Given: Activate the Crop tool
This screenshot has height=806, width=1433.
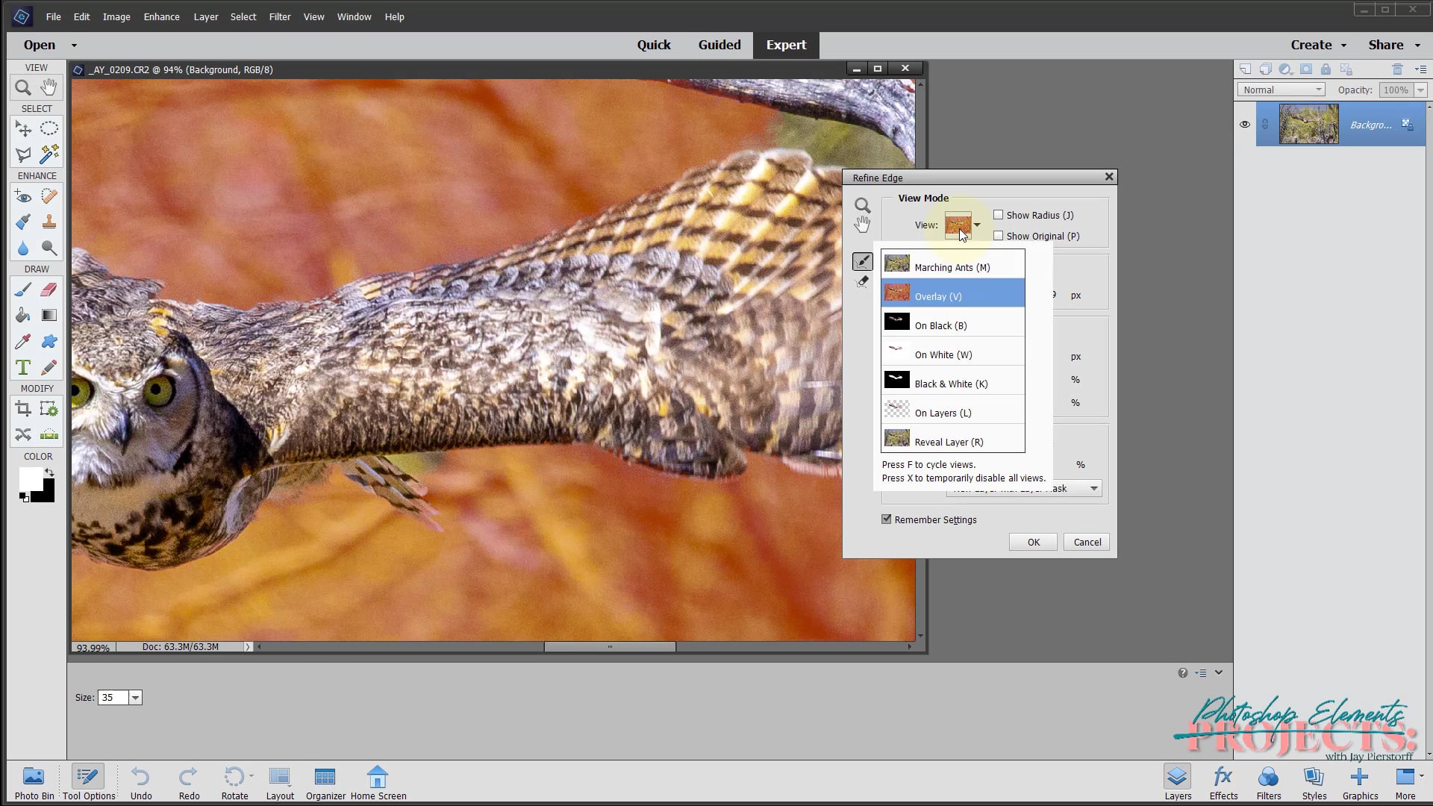Looking at the screenshot, I should click(22, 408).
